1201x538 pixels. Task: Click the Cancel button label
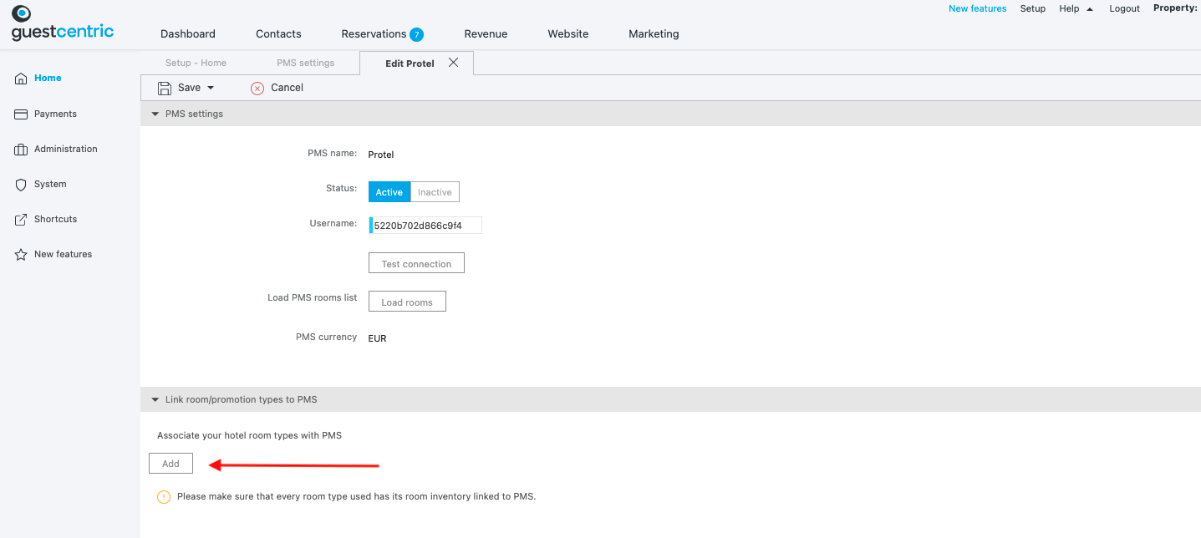coord(287,88)
